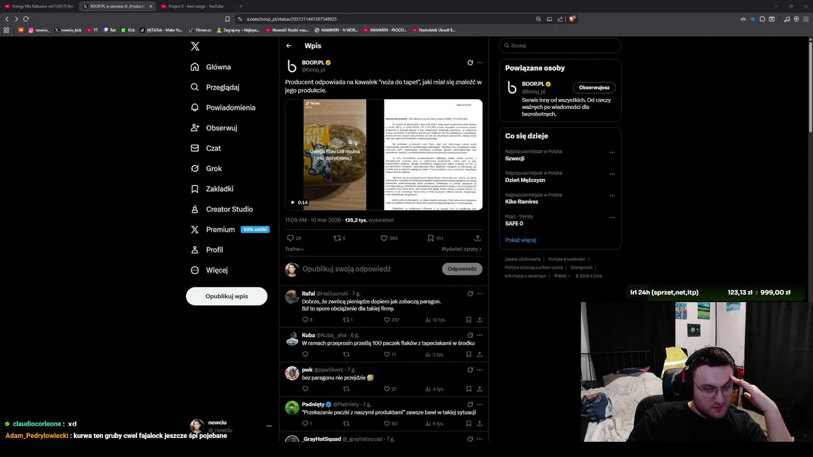Viewport: 813px width, 457px height.
Task: Go to Główna in the sidebar
Action: coord(211,67)
